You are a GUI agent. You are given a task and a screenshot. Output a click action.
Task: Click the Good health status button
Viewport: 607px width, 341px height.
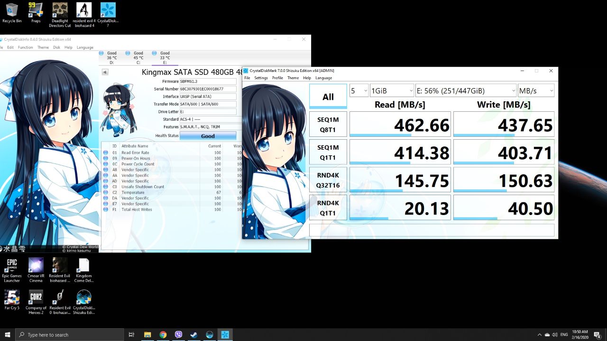coord(208,136)
